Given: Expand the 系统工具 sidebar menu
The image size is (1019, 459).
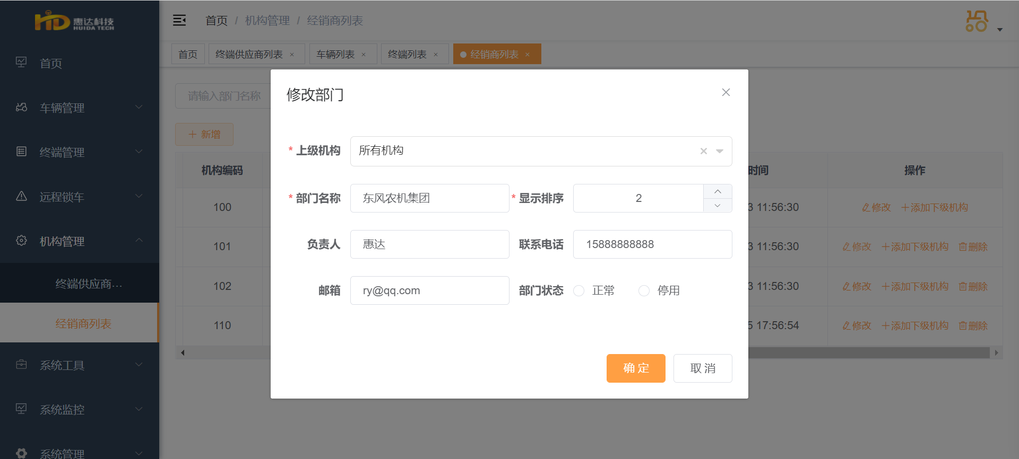Looking at the screenshot, I should point(80,365).
